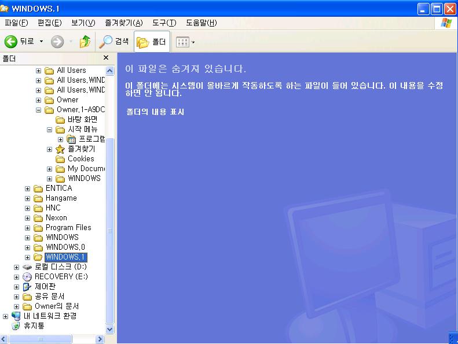The height and width of the screenshot is (344, 458).
Task: Expand the 로컬 디스크 (D:) node
Action: tap(16, 267)
